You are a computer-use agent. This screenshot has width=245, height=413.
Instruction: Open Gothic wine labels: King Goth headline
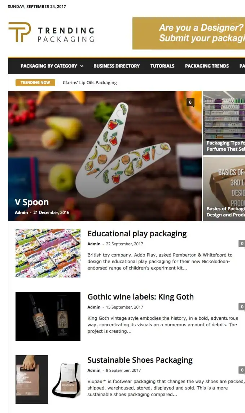pos(140,297)
